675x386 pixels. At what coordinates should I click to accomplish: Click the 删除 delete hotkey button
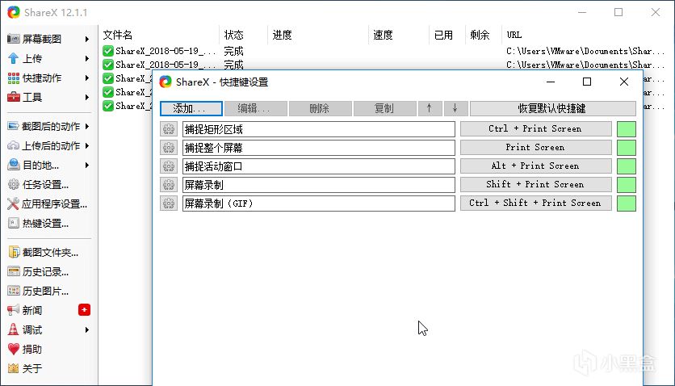(321, 108)
